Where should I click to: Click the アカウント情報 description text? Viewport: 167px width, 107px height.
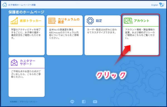[x=140, y=34]
